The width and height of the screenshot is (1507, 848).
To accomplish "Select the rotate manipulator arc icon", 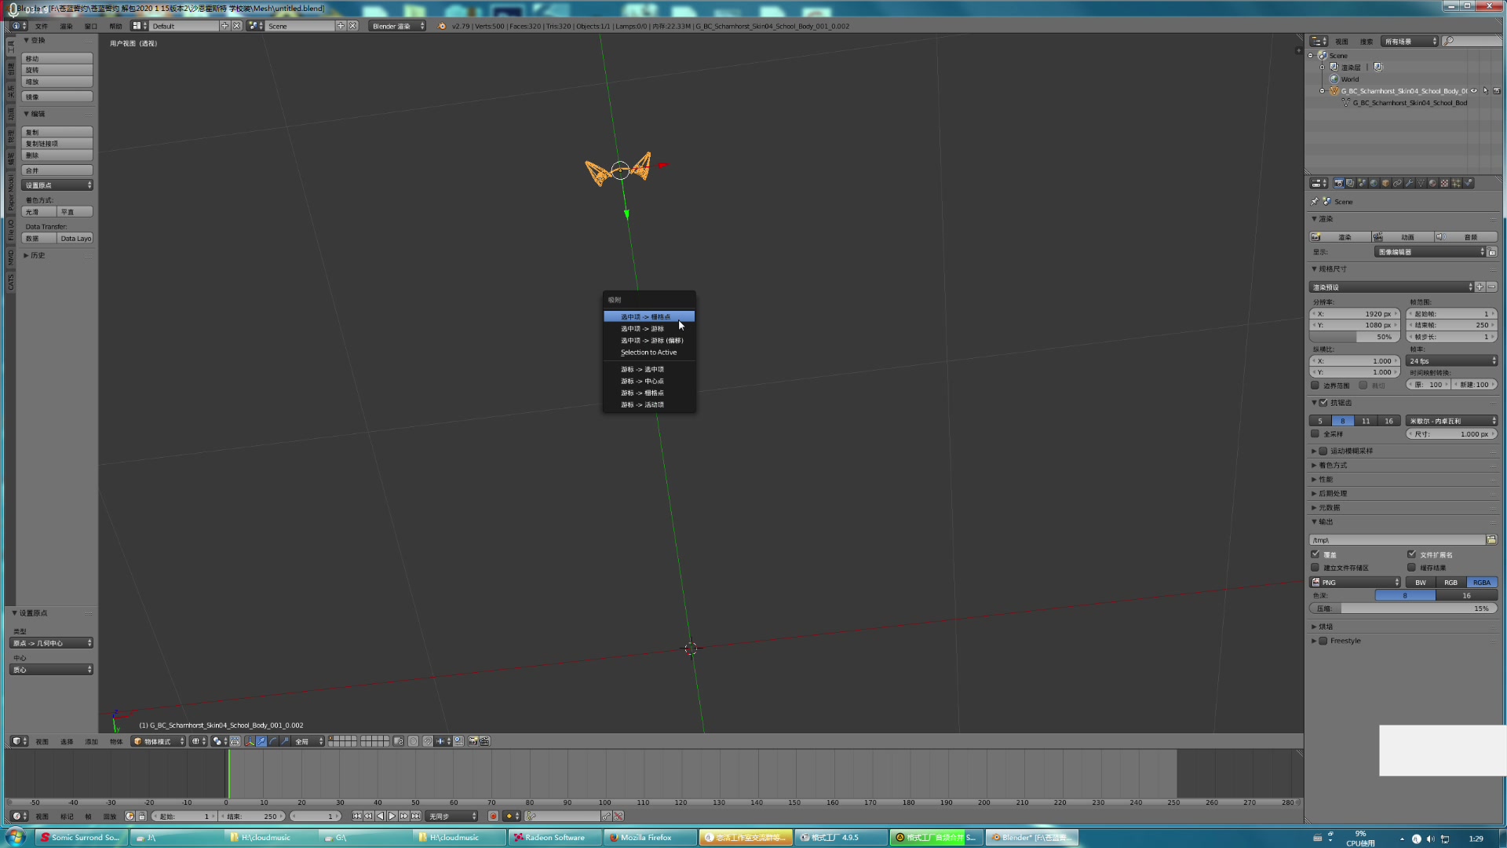I will coord(273,741).
